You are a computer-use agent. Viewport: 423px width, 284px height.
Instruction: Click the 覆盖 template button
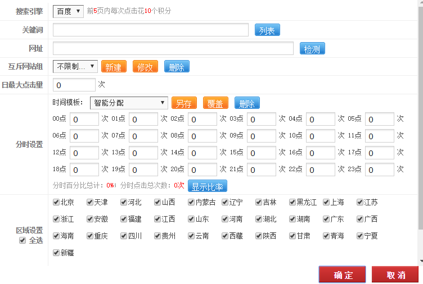pyautogui.click(x=215, y=103)
